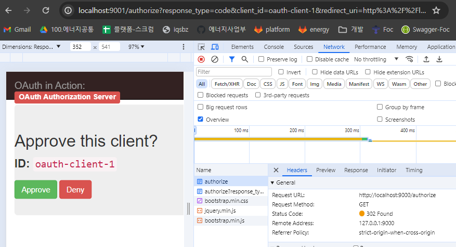
Task: Filter requests by Fetch/XHR
Action: [x=227, y=84]
